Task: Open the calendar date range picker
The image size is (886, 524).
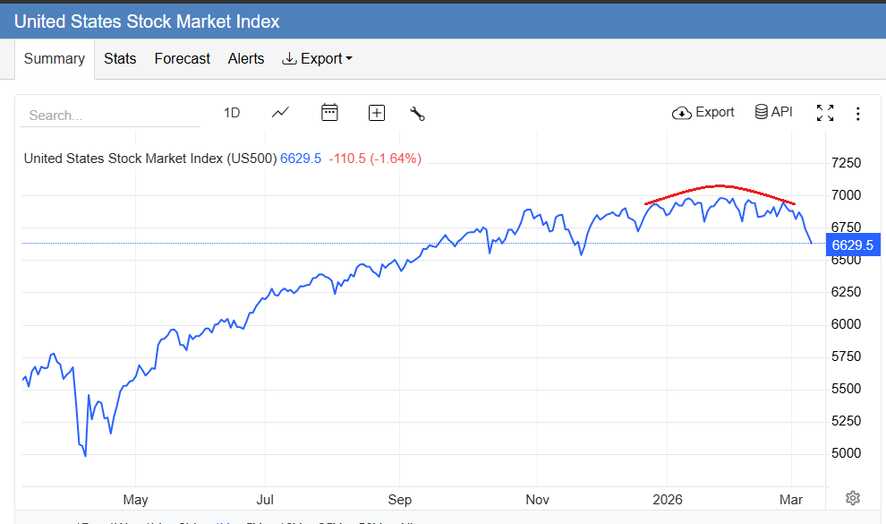Action: tap(329, 113)
